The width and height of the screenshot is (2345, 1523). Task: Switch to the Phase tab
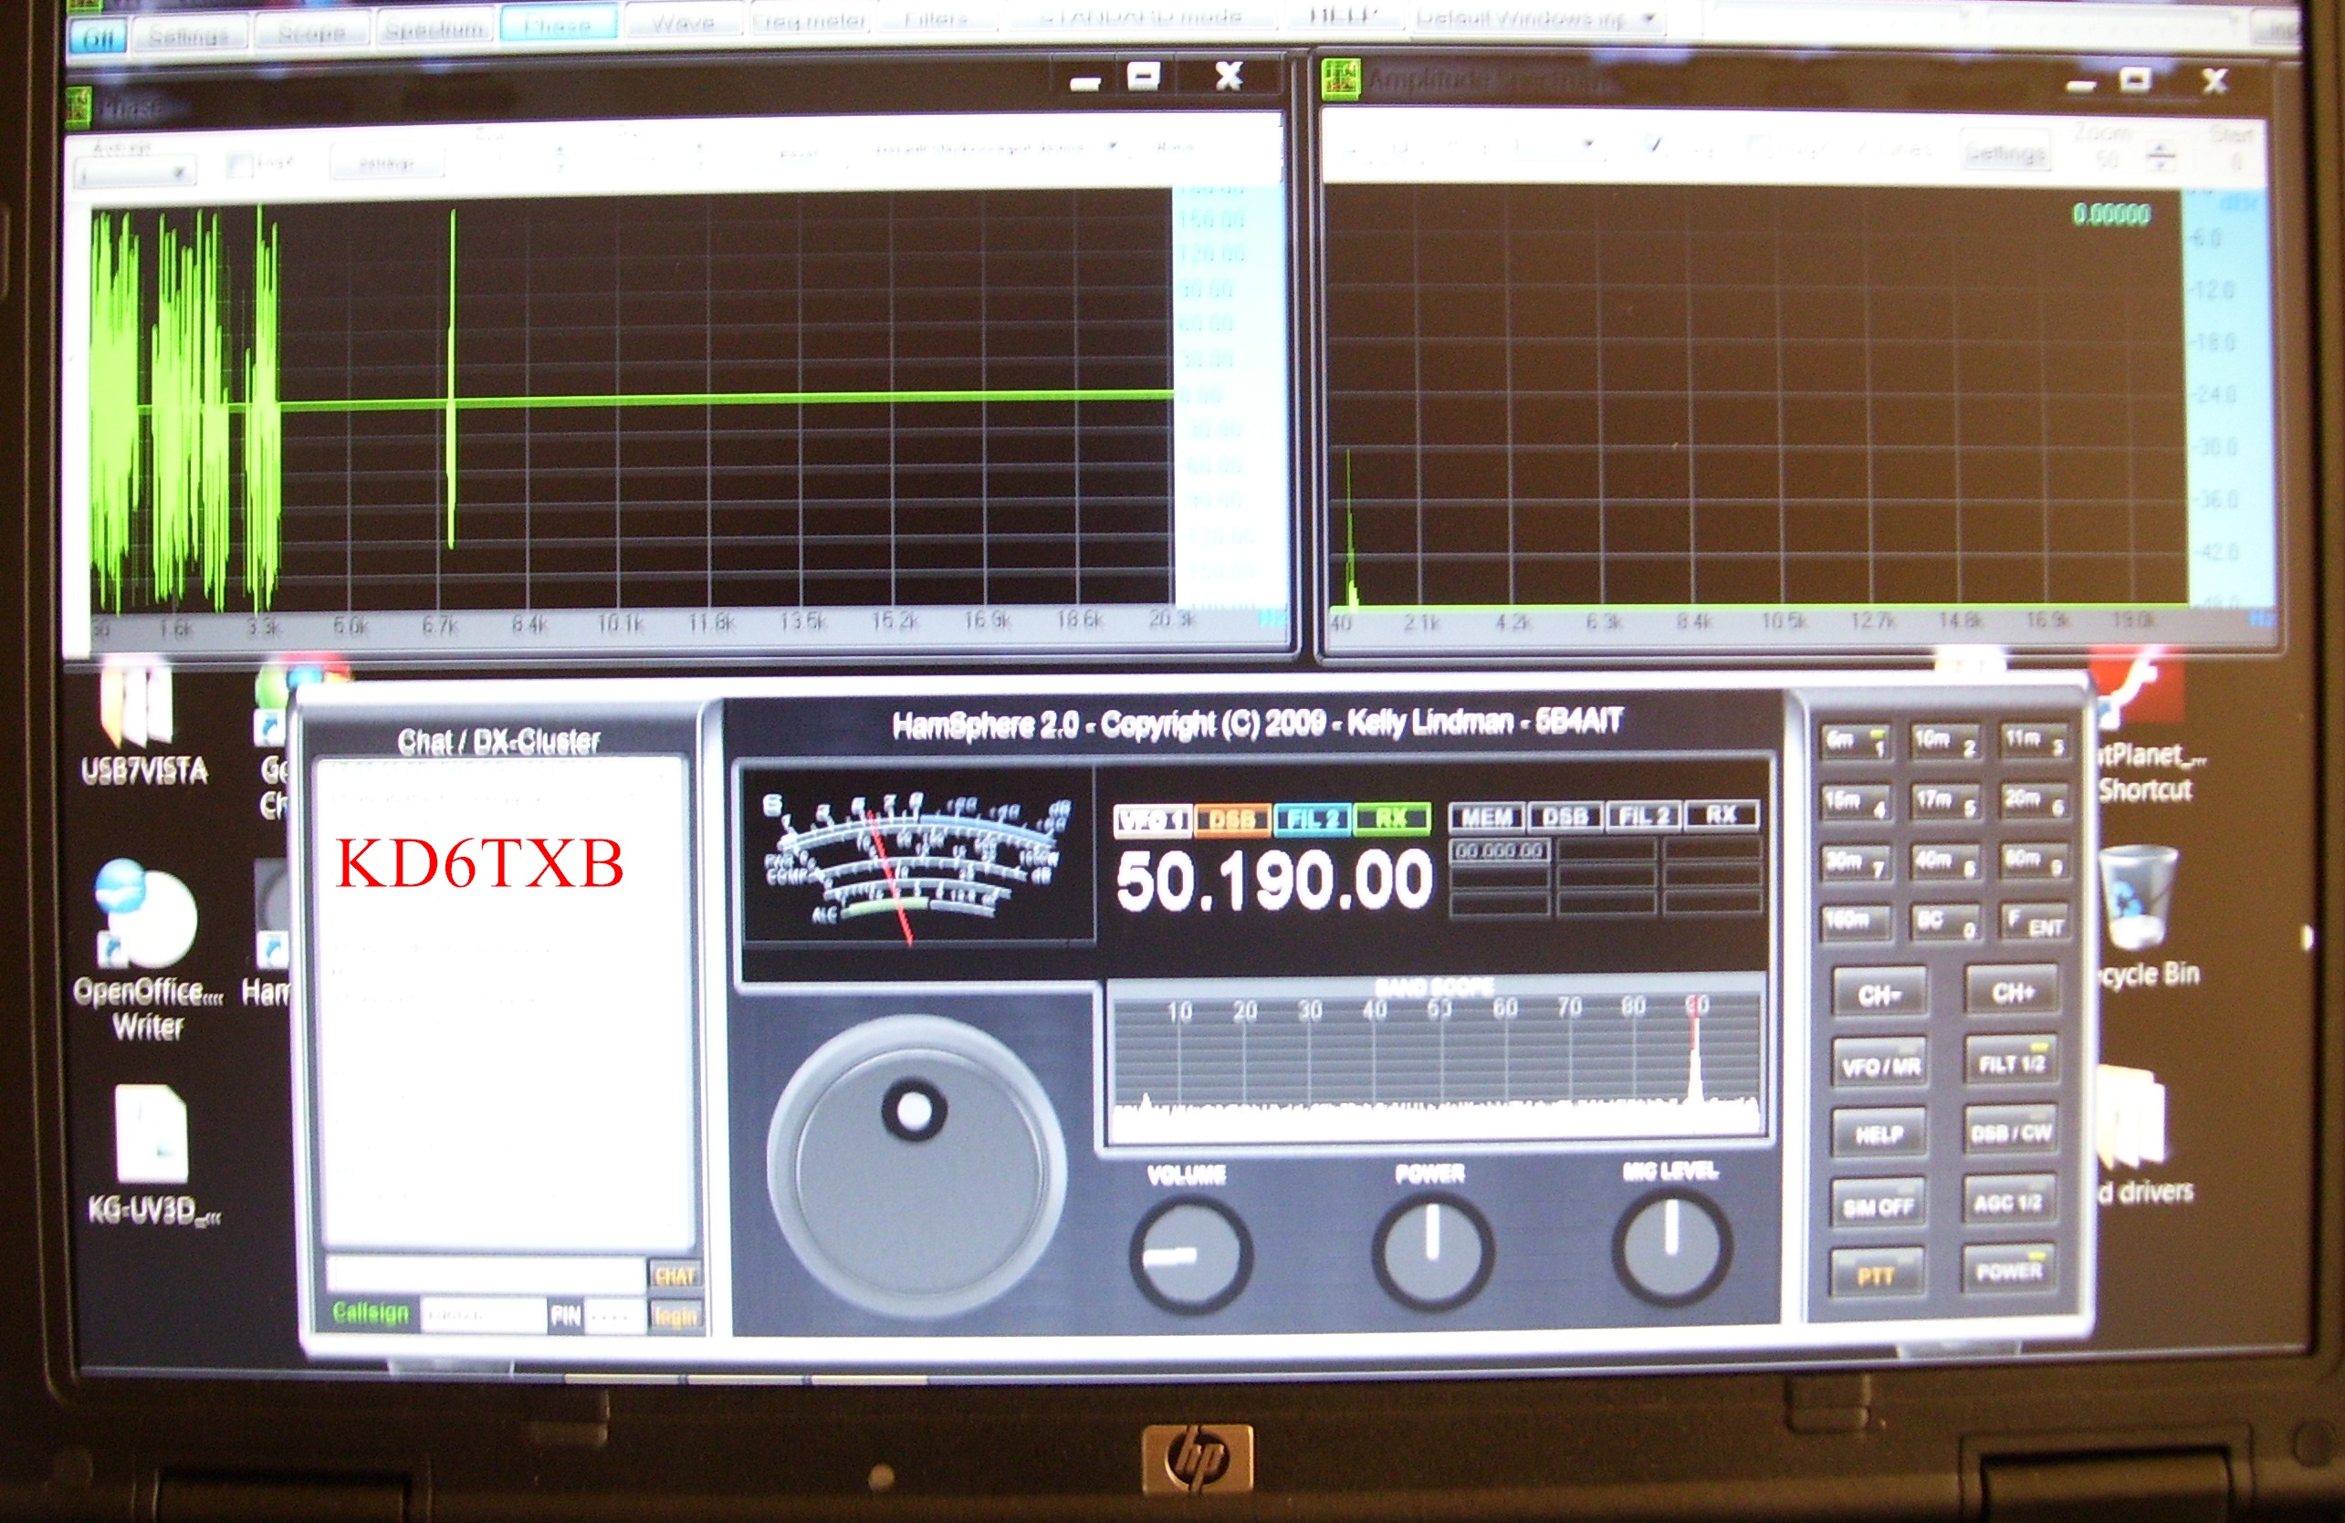pyautogui.click(x=558, y=25)
